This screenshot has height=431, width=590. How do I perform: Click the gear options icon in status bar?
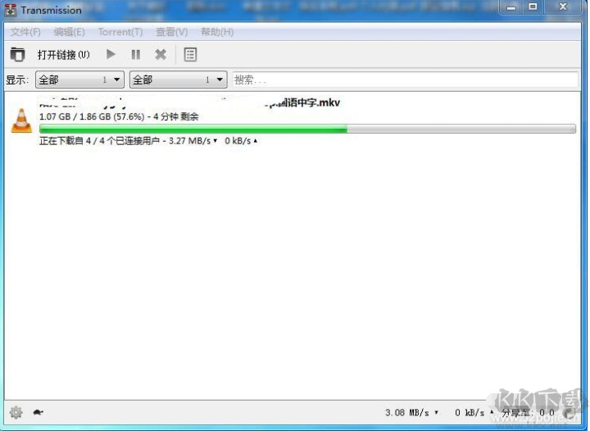tap(16, 413)
